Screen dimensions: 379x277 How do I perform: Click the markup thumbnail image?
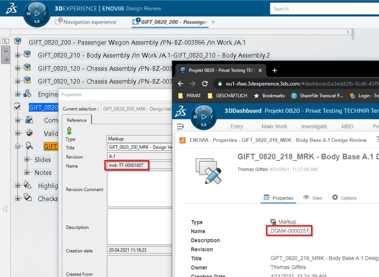coord(208,171)
